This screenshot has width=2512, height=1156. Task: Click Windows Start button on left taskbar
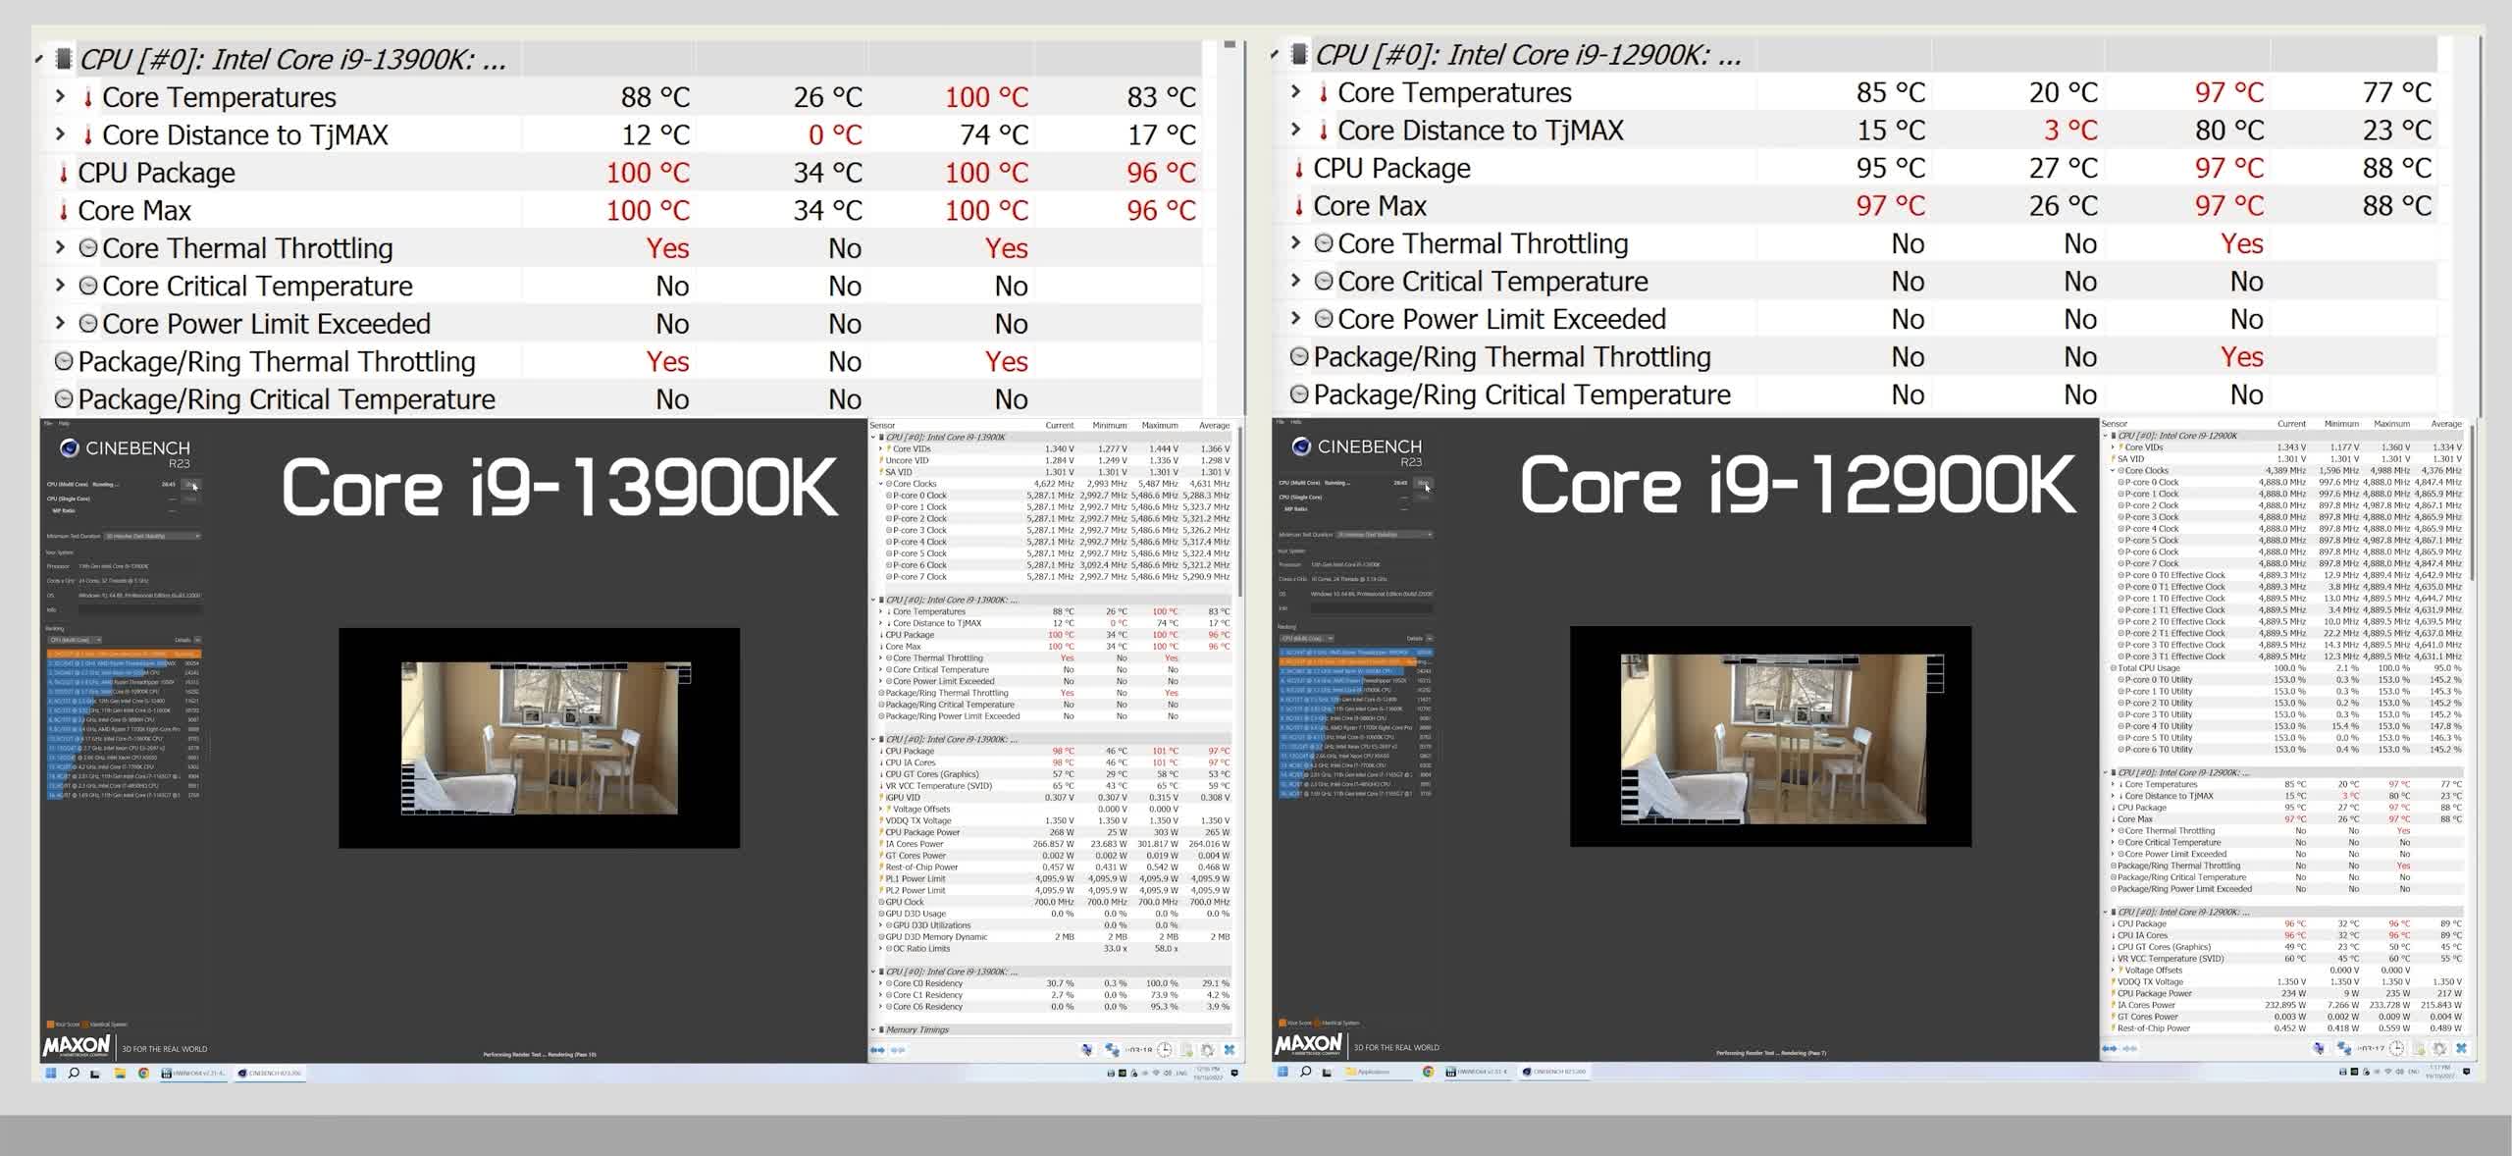51,1074
